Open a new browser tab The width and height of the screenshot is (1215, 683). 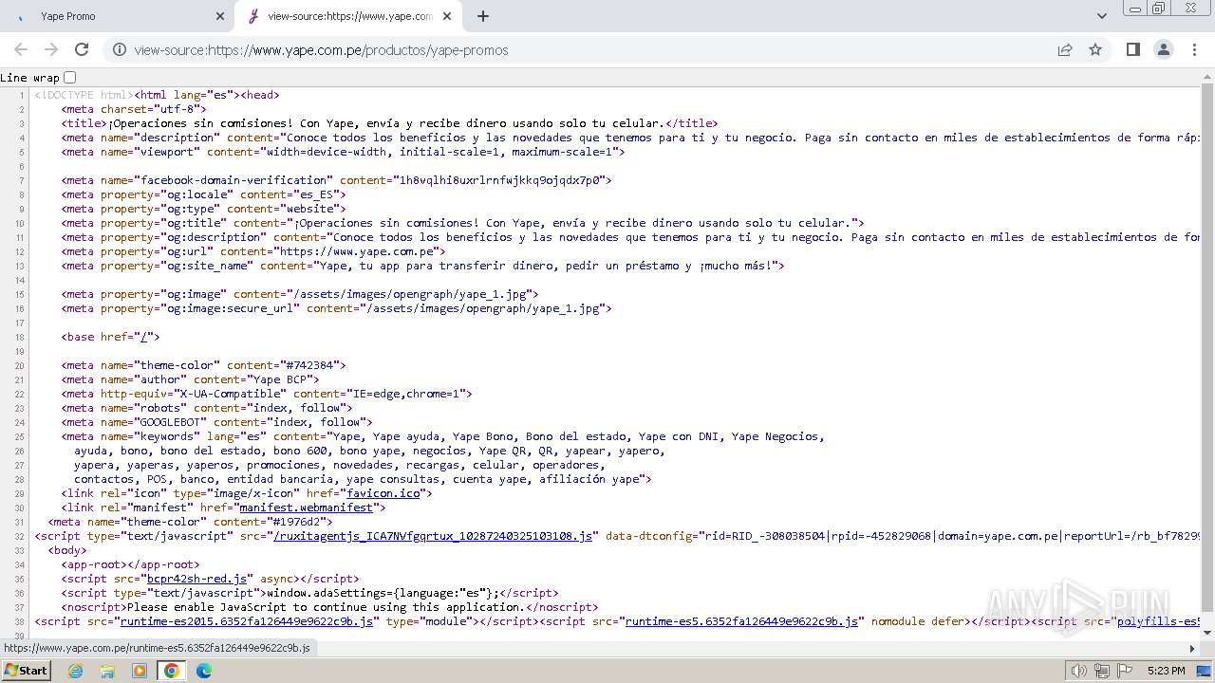(483, 16)
